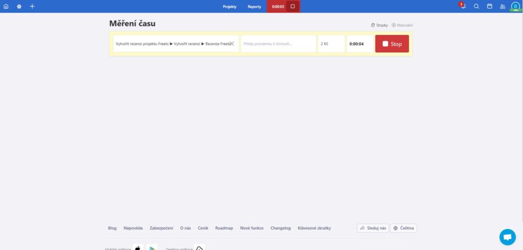The height and width of the screenshot is (250, 523).
Task: Open the calendar icon
Action: [x=489, y=6]
